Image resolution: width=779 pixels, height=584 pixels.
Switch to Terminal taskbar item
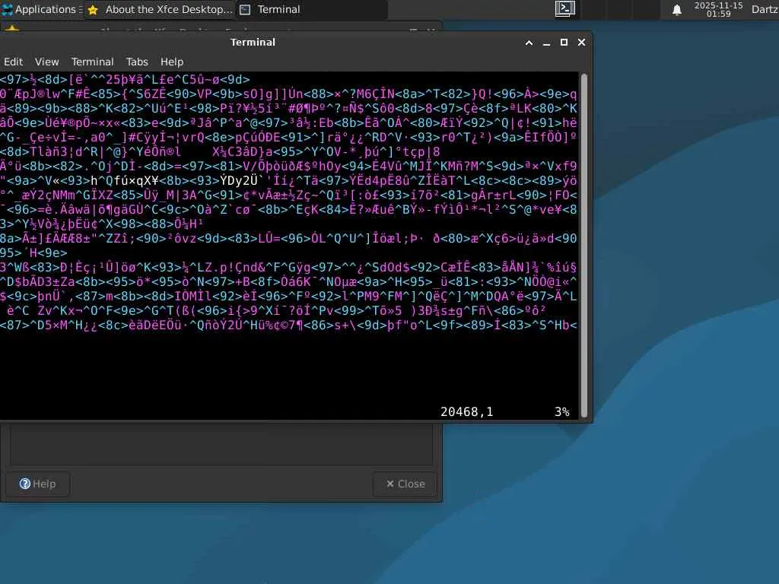click(x=312, y=9)
